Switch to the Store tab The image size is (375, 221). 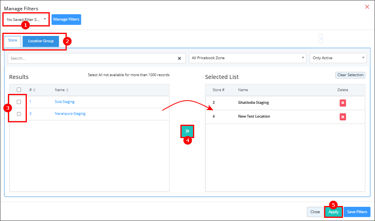(x=13, y=41)
